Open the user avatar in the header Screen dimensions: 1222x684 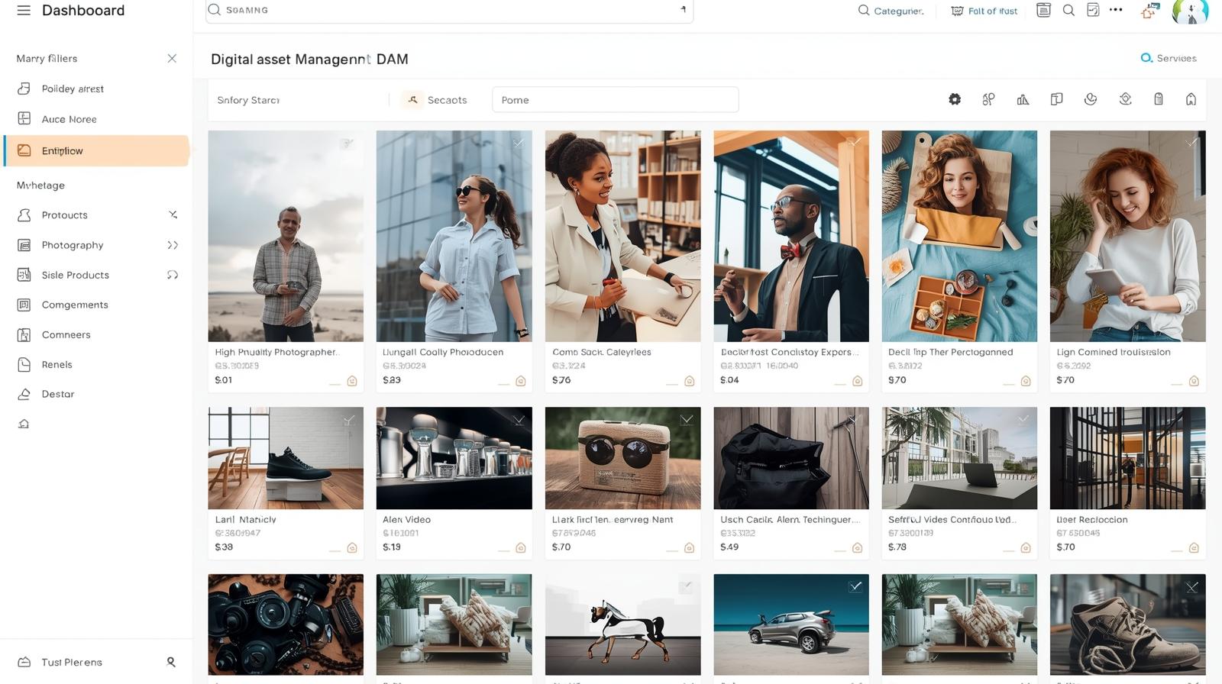coord(1190,11)
